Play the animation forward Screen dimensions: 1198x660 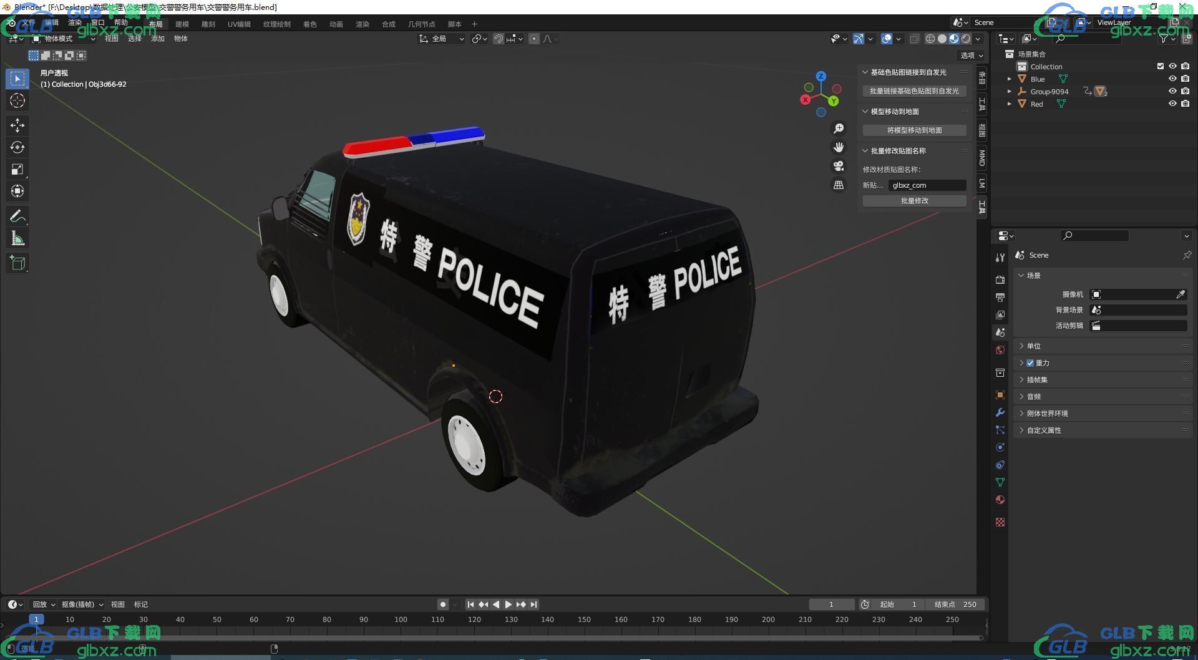pos(509,604)
